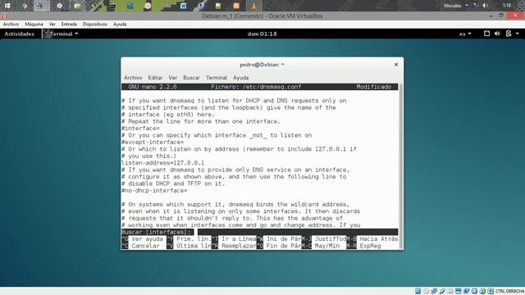Click VirtualBox optical disk status icon
This screenshot has width=525, height=295.
coord(426,291)
